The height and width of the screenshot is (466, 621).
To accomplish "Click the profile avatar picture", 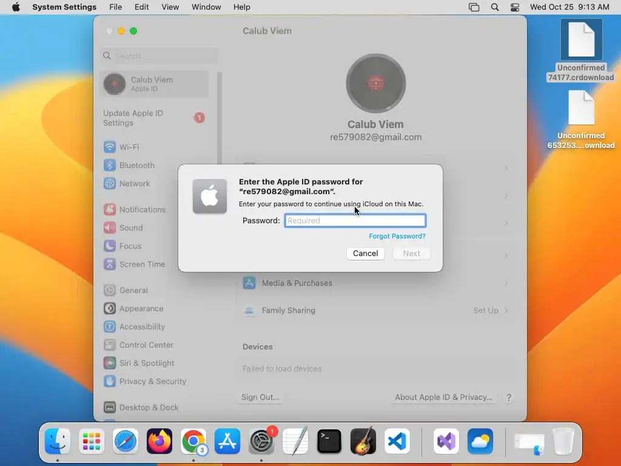I will click(x=376, y=84).
